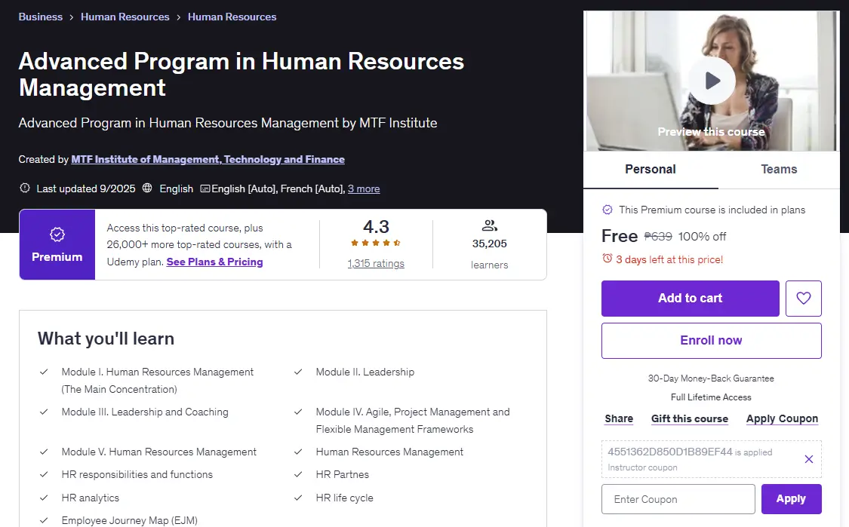Click checkmark beside HR life cycle

click(298, 498)
